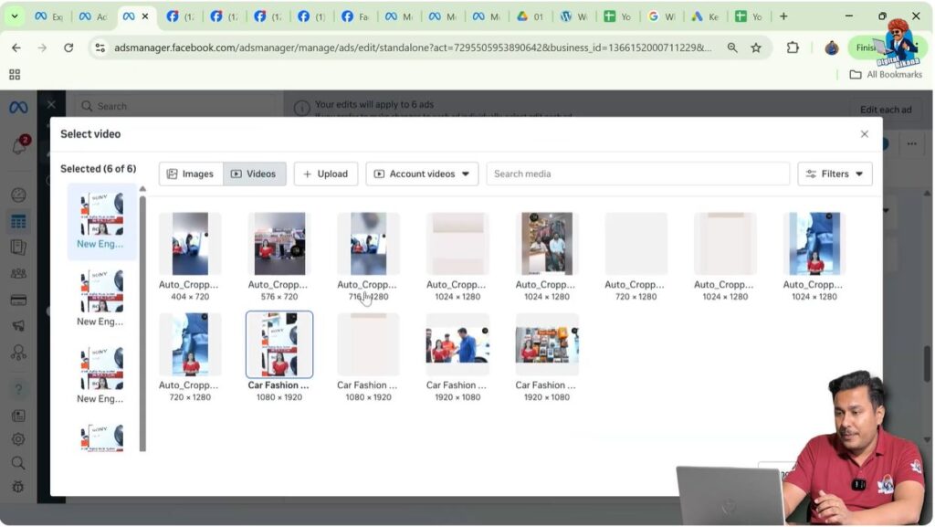Open the Help question mark icon

coord(17,388)
